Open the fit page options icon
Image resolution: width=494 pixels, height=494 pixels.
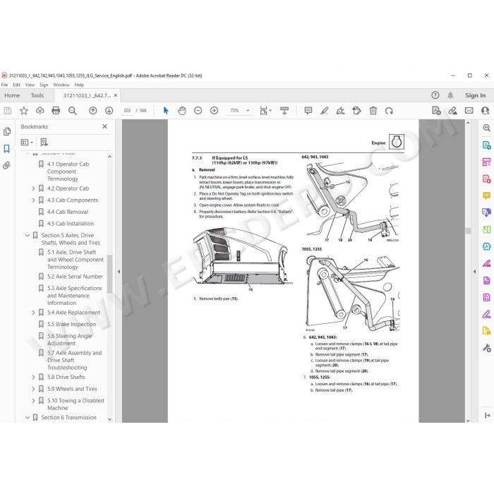(265, 111)
